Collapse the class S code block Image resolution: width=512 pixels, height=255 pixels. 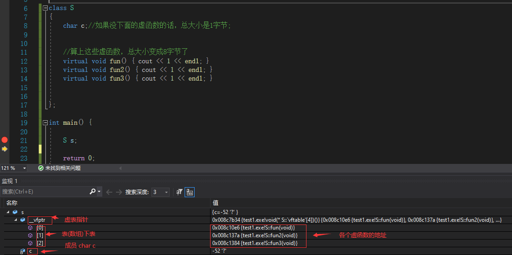point(45,8)
